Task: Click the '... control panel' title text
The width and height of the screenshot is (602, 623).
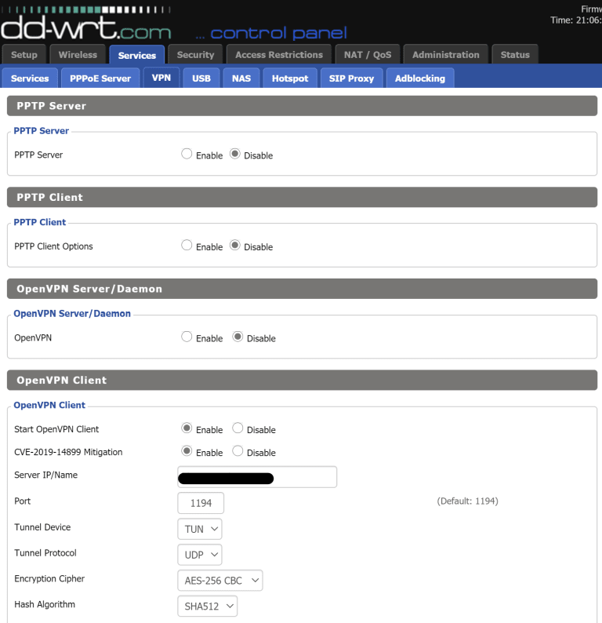Action: click(x=271, y=34)
